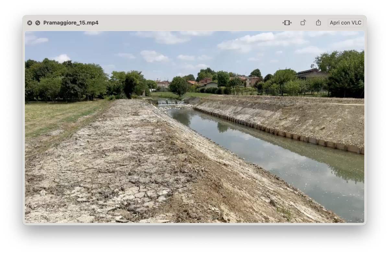Enter full screen with the expand button
The height and width of the screenshot is (255, 389).
click(38, 23)
